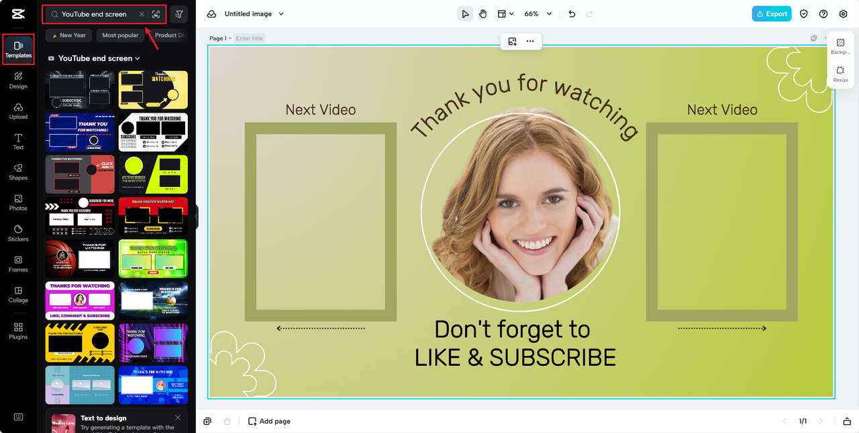859x433 pixels.
Task: Collapse the templates side panel handle
Action: (x=196, y=216)
